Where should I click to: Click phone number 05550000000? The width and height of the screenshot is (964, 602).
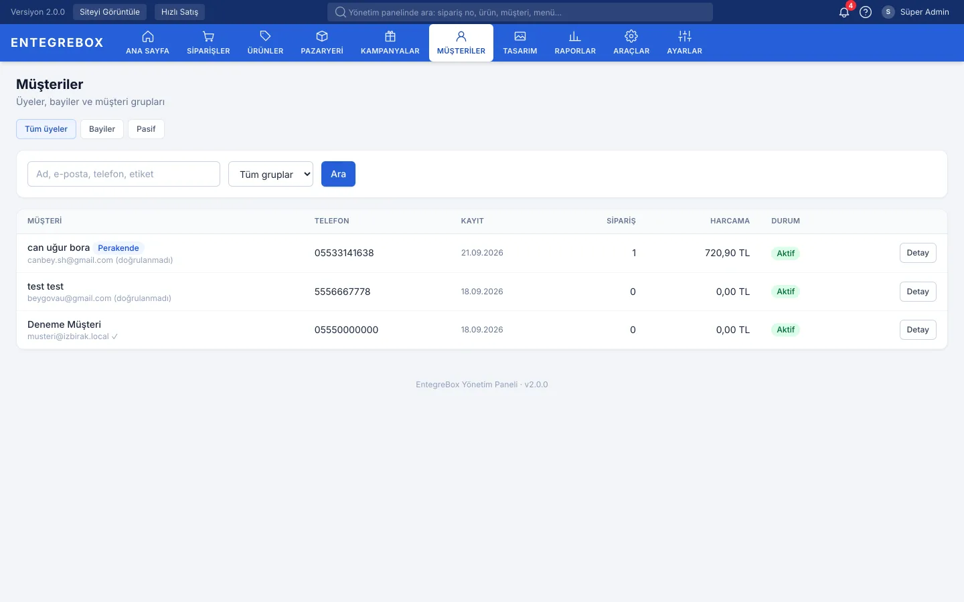coord(347,330)
